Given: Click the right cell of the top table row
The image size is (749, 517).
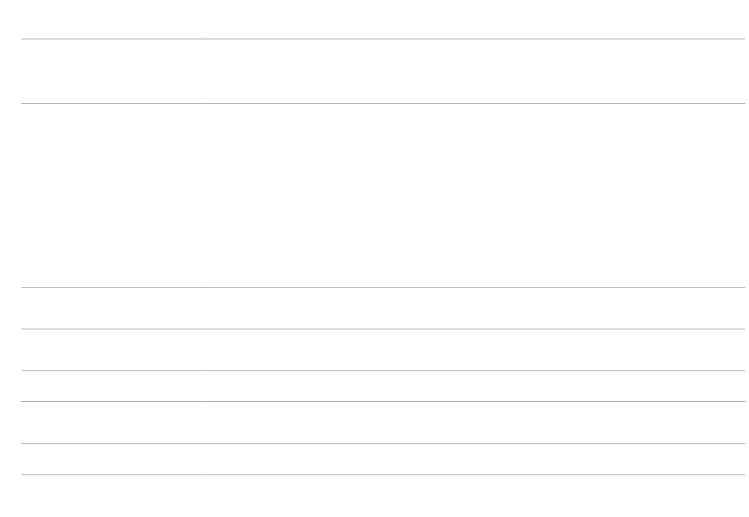Looking at the screenshot, I should 475,71.
